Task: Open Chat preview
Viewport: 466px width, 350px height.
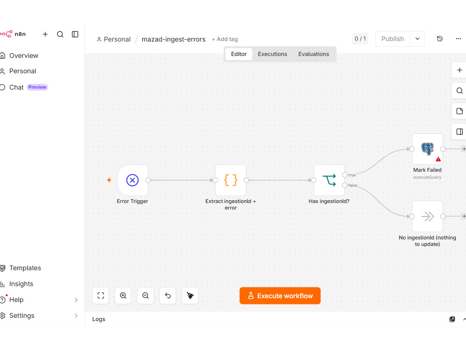Action: pyautogui.click(x=24, y=87)
